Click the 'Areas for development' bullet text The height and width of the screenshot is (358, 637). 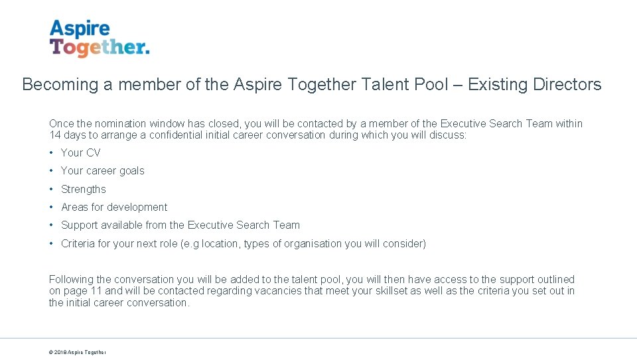click(x=114, y=207)
